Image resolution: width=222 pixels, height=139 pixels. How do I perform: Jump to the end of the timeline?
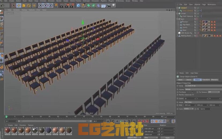[x=134, y=121]
